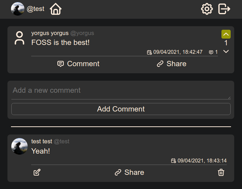The image size is (242, 189).
Task: Click the header profile avatar
Action: [17, 9]
